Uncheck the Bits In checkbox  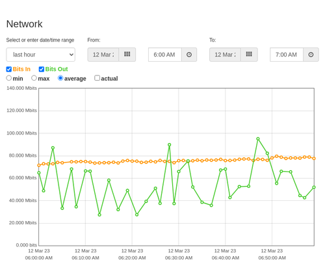click(x=9, y=69)
